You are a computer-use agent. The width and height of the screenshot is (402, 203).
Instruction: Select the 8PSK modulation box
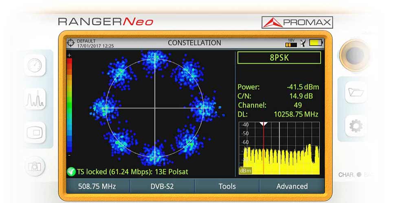[279, 58]
